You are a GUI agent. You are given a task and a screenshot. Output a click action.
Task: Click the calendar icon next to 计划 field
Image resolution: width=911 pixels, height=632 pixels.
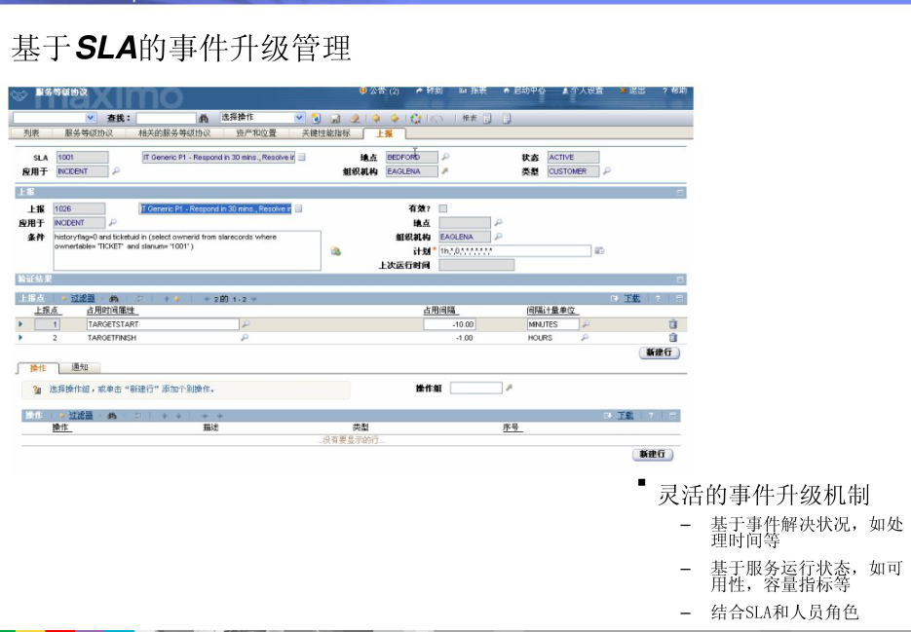click(598, 250)
